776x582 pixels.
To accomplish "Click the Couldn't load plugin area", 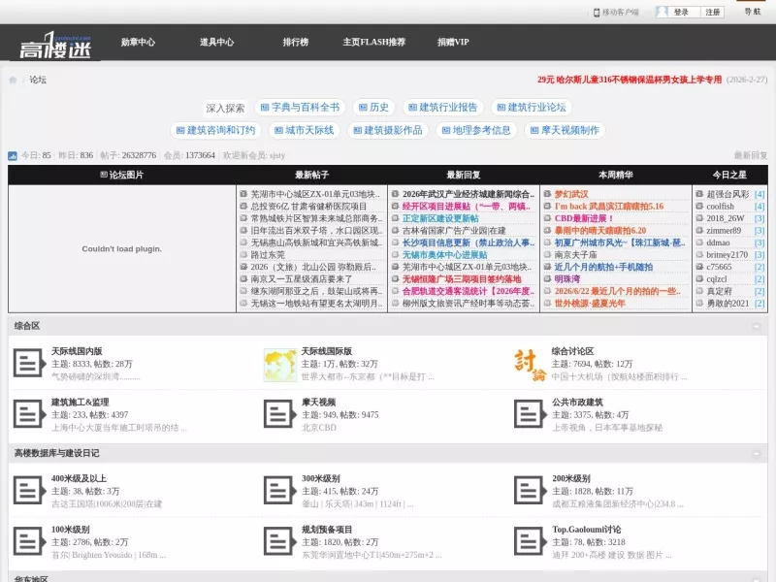I will (122, 249).
